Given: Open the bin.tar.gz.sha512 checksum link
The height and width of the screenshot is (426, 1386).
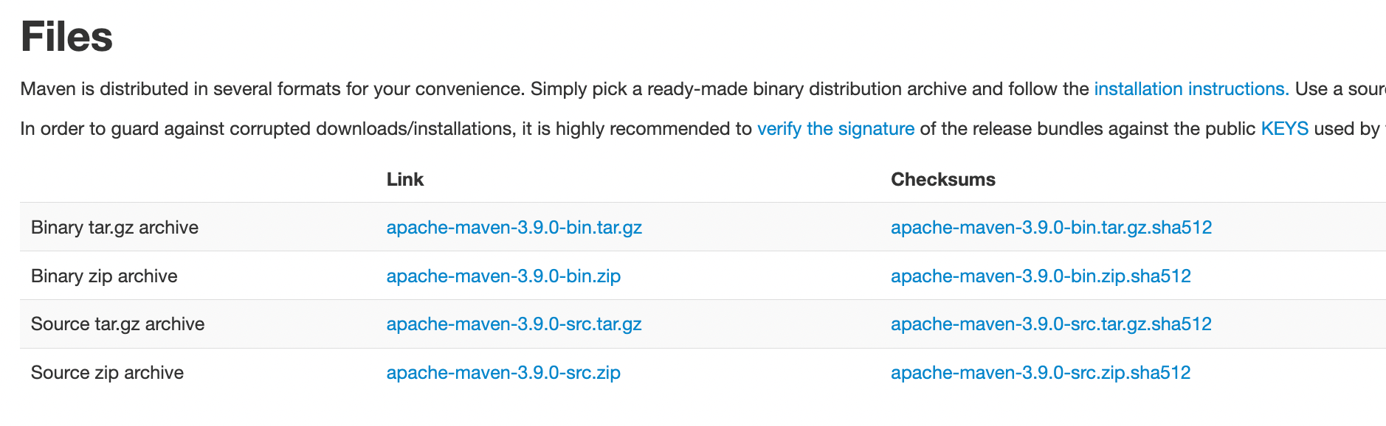Looking at the screenshot, I should [x=1051, y=228].
